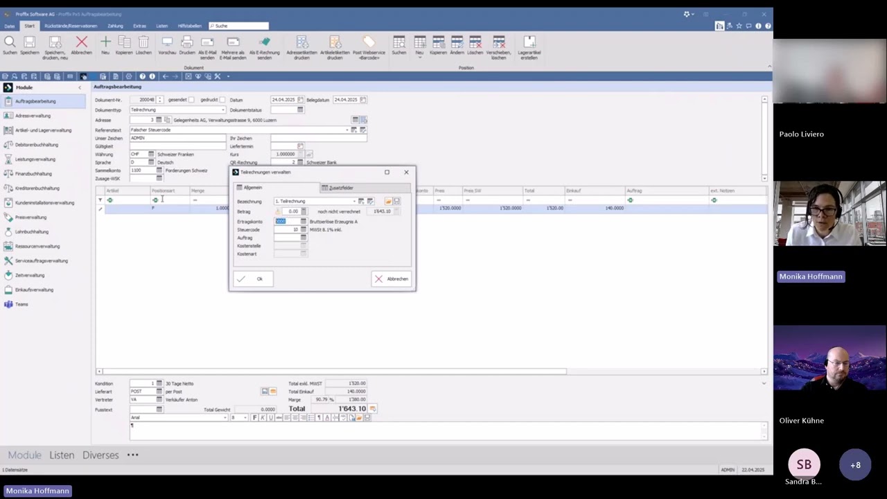Click the ribbon Suche search field
This screenshot has width=887, height=499.
[x=238, y=26]
